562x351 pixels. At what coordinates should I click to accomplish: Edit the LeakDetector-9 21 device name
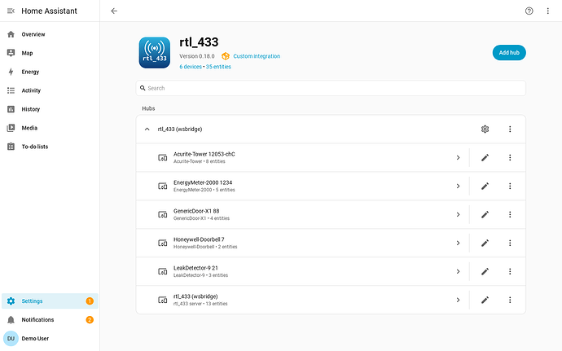(x=485, y=271)
